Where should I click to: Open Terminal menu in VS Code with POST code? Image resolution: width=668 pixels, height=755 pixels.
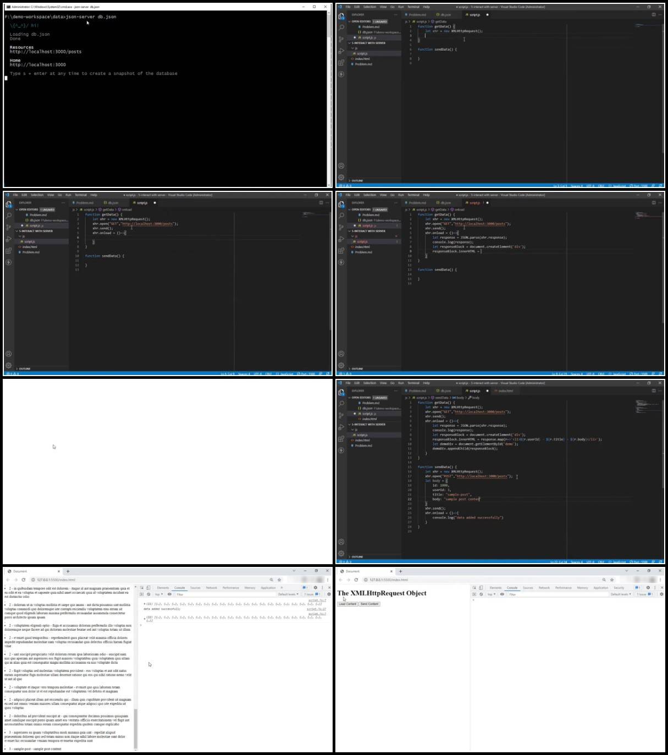pos(413,383)
